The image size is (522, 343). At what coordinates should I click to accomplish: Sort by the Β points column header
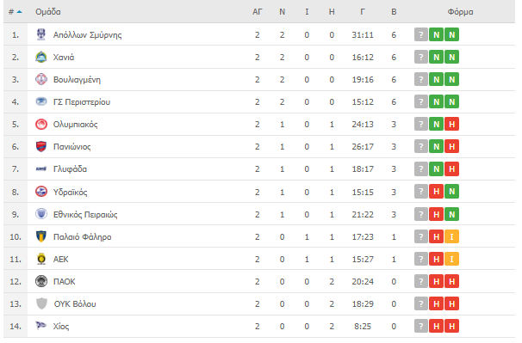coord(394,12)
